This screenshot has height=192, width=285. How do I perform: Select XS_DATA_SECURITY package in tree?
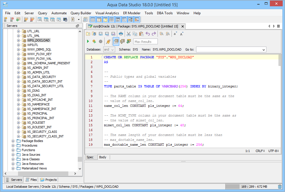click(x=41, y=77)
